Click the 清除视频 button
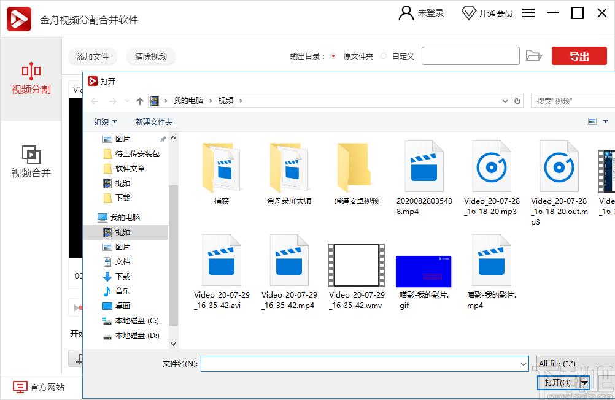The height and width of the screenshot is (400, 615). click(150, 56)
